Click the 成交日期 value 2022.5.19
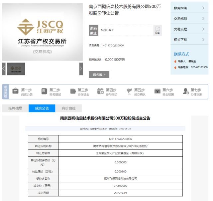This screenshot has width=213, height=201. [121, 193]
